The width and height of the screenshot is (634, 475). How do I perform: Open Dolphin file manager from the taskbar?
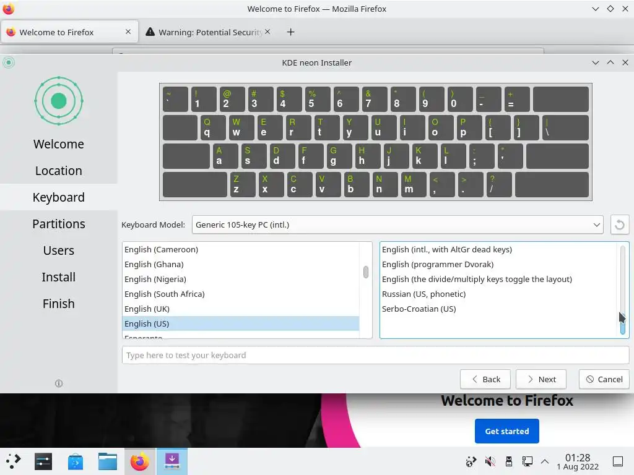(x=108, y=461)
